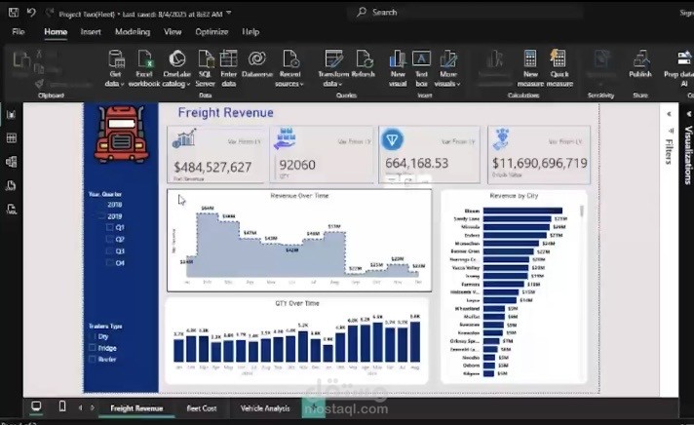Expand the Visualizations pane chevron
Viewport: 694px width, 425px height.
point(689,114)
